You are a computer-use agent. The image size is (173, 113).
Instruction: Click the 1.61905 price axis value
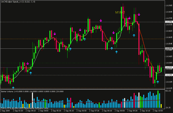(169, 6)
